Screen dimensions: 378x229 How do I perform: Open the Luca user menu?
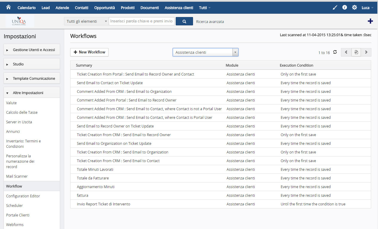[367, 8]
